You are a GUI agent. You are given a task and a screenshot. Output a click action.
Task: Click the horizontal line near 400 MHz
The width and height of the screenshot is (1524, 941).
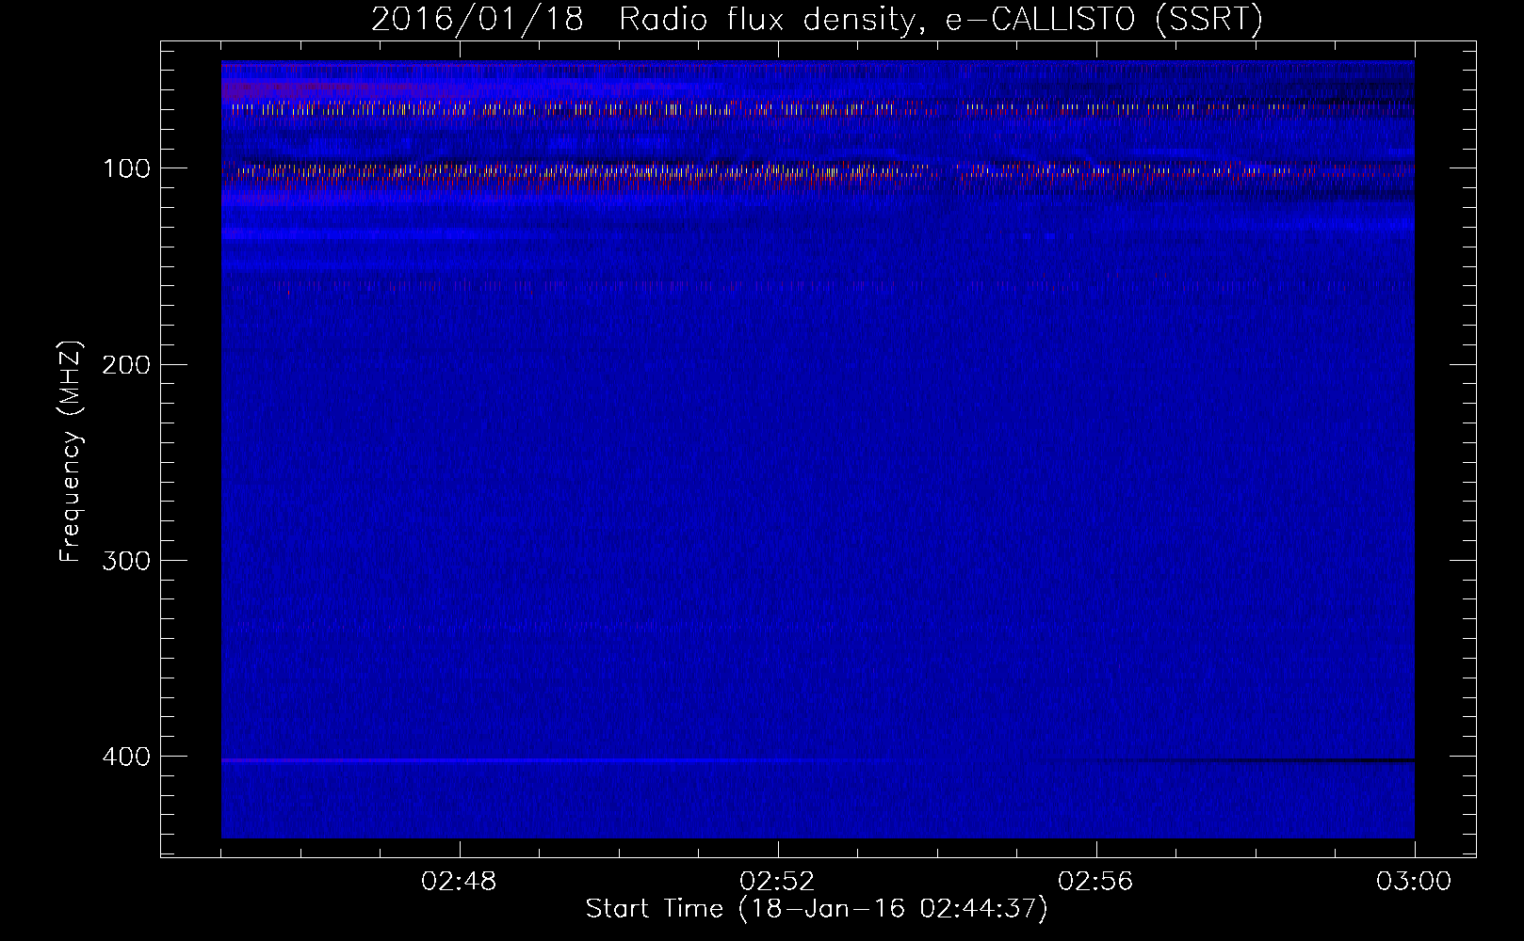[x=818, y=759]
